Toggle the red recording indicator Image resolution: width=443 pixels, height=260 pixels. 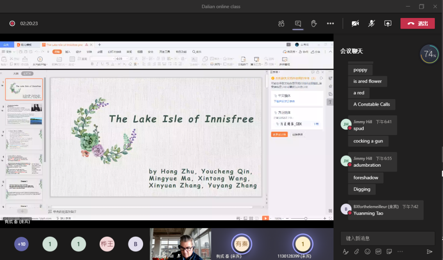pyautogui.click(x=12, y=23)
